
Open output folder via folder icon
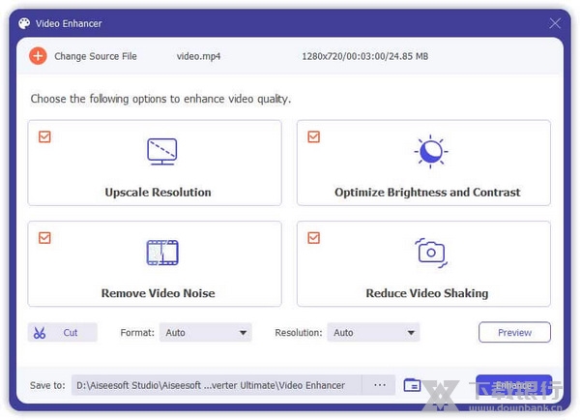[412, 385]
